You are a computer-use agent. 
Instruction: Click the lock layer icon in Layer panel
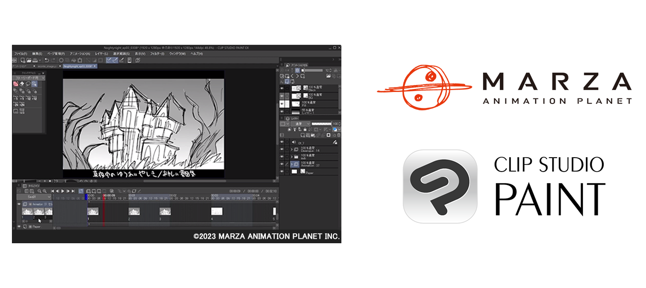[305, 129]
